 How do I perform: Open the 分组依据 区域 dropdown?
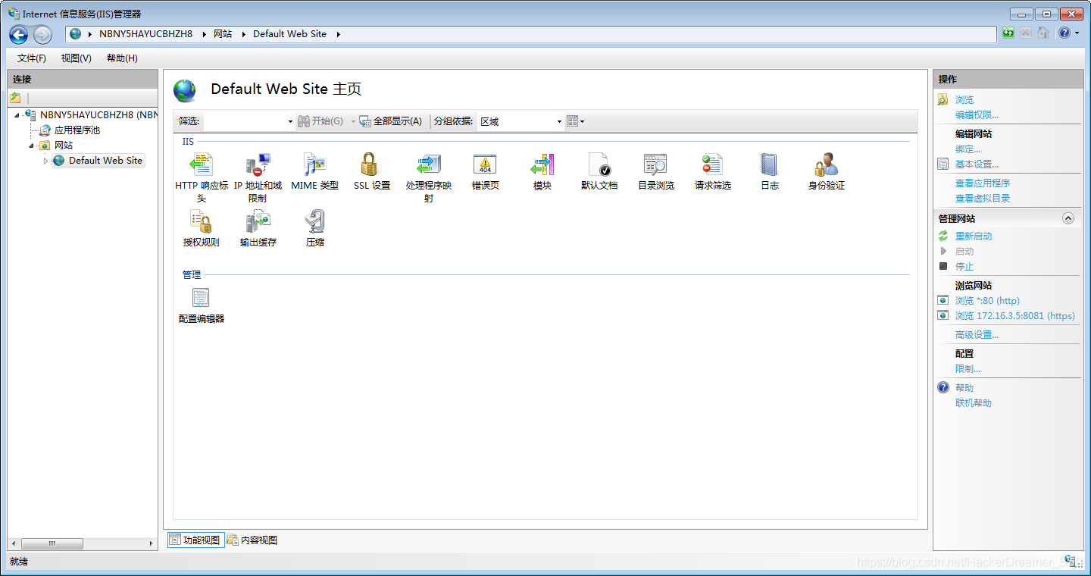pyautogui.click(x=559, y=122)
